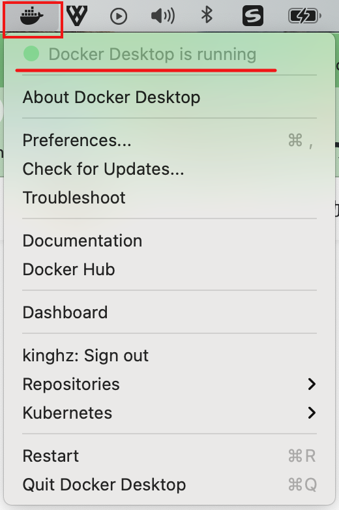
Task: Expand the Repositories submenu arrow
Action: click(312, 384)
